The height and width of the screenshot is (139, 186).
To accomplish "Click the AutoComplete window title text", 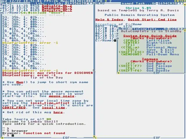I will point(150,29).
